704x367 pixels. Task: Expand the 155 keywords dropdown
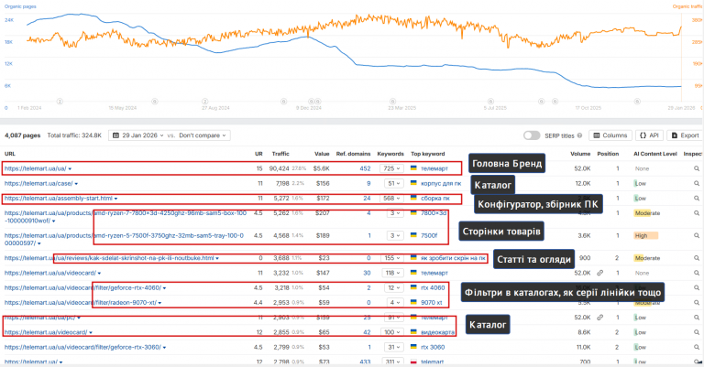(391, 258)
